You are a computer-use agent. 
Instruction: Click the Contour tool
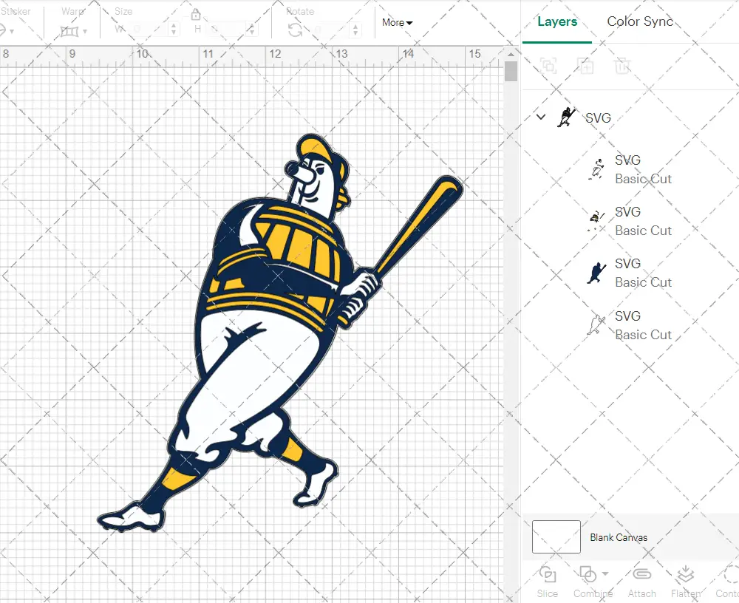tap(726, 582)
